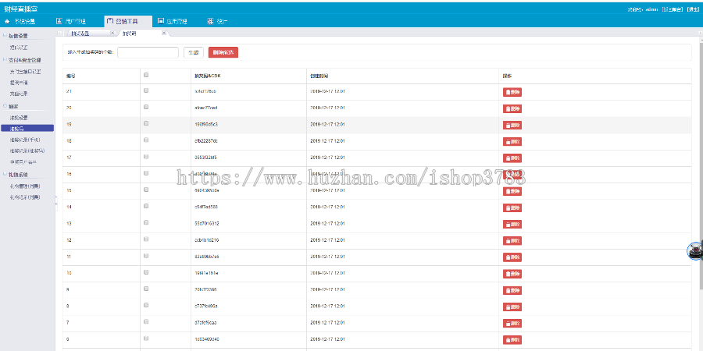
Task: Click the code cfb22287dc in row 18
Action: click(x=206, y=140)
